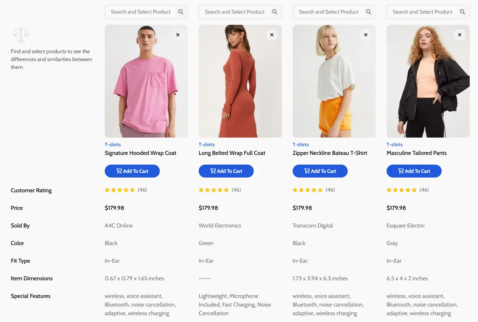This screenshot has width=478, height=322.
Task: Click search magnifier icon above Zipper Neckline Bateau T-Shirt
Action: (369, 12)
